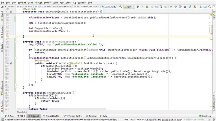Open the Window menu
The width and height of the screenshot is (216, 121).
(x=82, y=3)
